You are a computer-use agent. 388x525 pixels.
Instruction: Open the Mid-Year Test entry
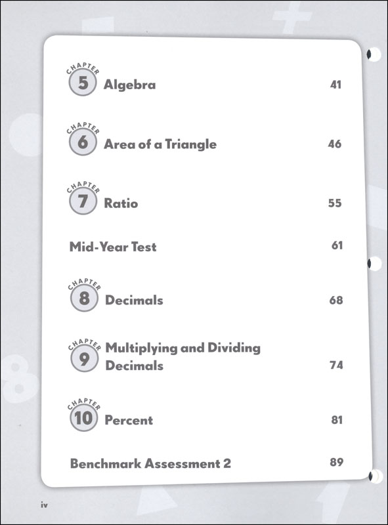(x=113, y=247)
